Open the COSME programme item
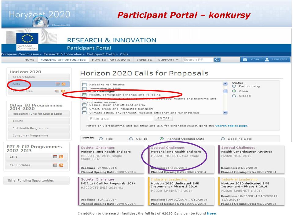 point(39,121)
